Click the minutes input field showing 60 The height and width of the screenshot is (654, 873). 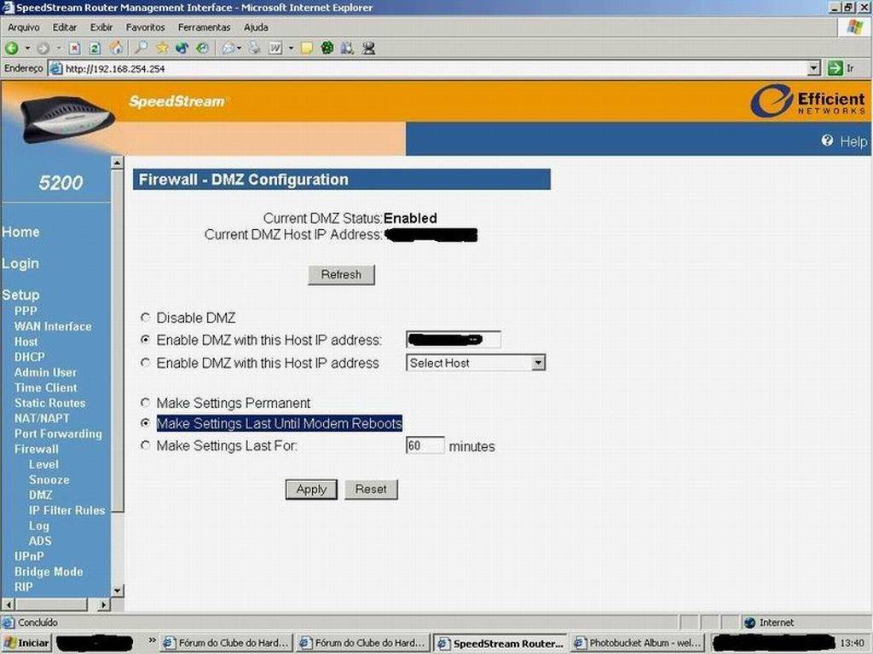click(x=425, y=445)
